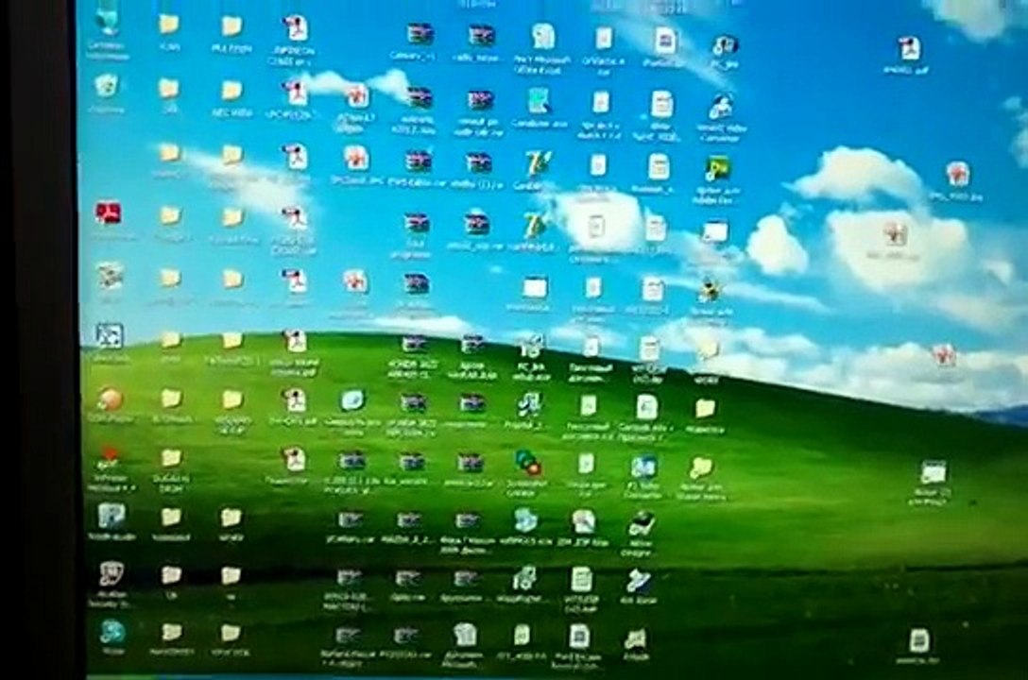This screenshot has width=1028, height=680.
Task: Open the lone globe icon beside the PDF column
Action: tap(352, 400)
